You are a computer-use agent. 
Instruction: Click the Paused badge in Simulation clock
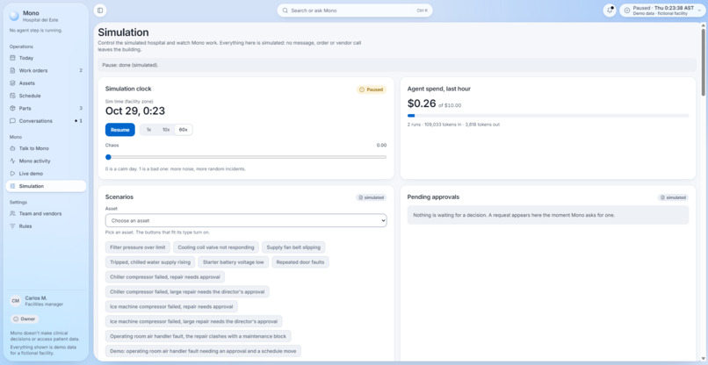[x=372, y=89]
